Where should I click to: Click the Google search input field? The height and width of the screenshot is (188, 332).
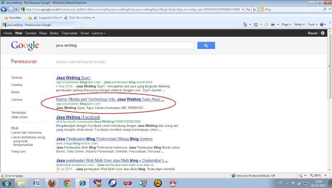(x=124, y=45)
